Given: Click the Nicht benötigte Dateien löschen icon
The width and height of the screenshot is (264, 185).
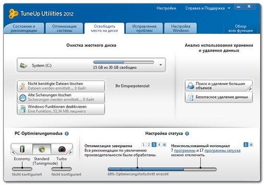Looking at the screenshot, I should [x=23, y=86].
